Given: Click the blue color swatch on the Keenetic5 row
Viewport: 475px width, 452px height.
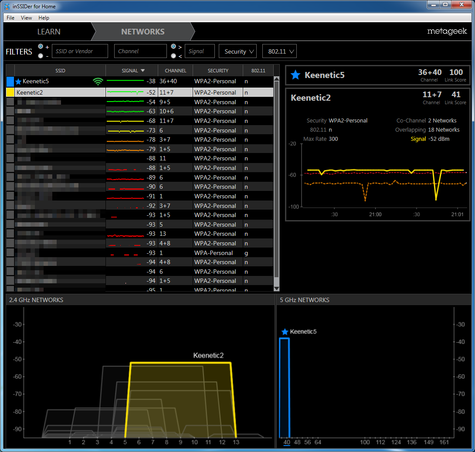Looking at the screenshot, I should pyautogui.click(x=10, y=81).
